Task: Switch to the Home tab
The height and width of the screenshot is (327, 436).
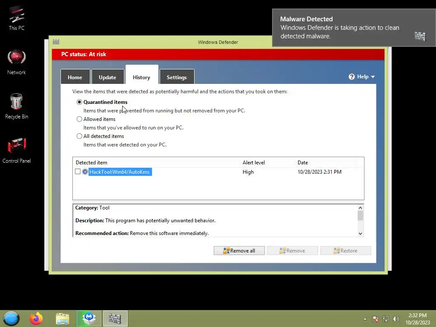Action: [75, 77]
